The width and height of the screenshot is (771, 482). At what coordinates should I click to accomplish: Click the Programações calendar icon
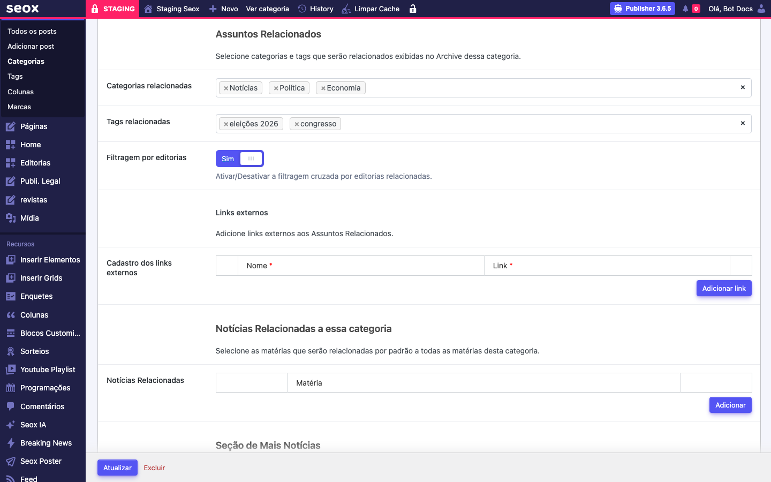[10, 388]
